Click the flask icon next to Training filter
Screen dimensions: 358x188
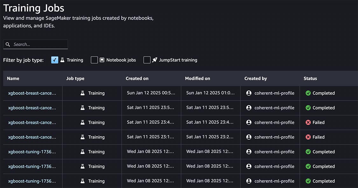click(62, 60)
